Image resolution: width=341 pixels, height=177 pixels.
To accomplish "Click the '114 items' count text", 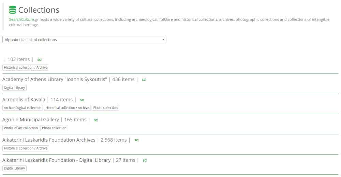I will [x=61, y=100].
